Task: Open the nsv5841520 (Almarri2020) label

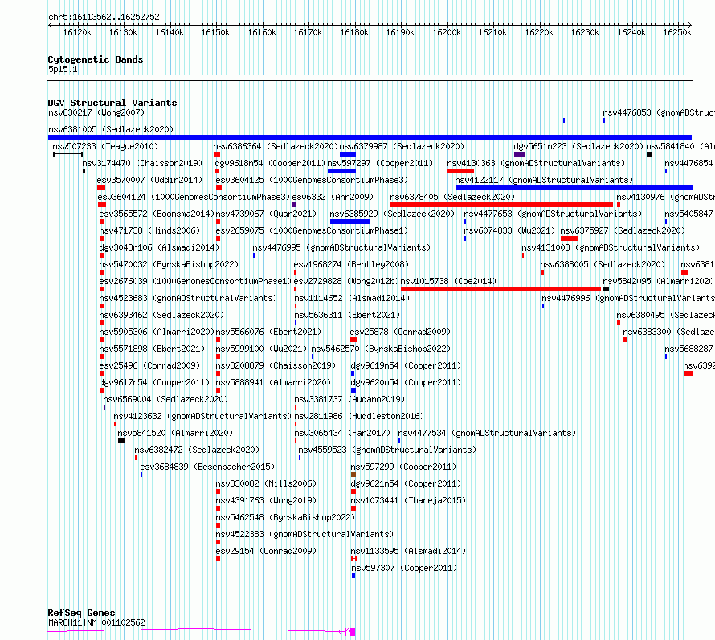Action: 175,433
